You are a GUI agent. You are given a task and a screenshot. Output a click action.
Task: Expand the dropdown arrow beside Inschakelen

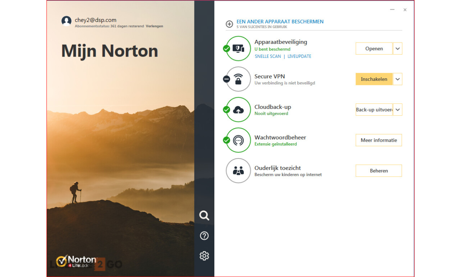(x=397, y=79)
